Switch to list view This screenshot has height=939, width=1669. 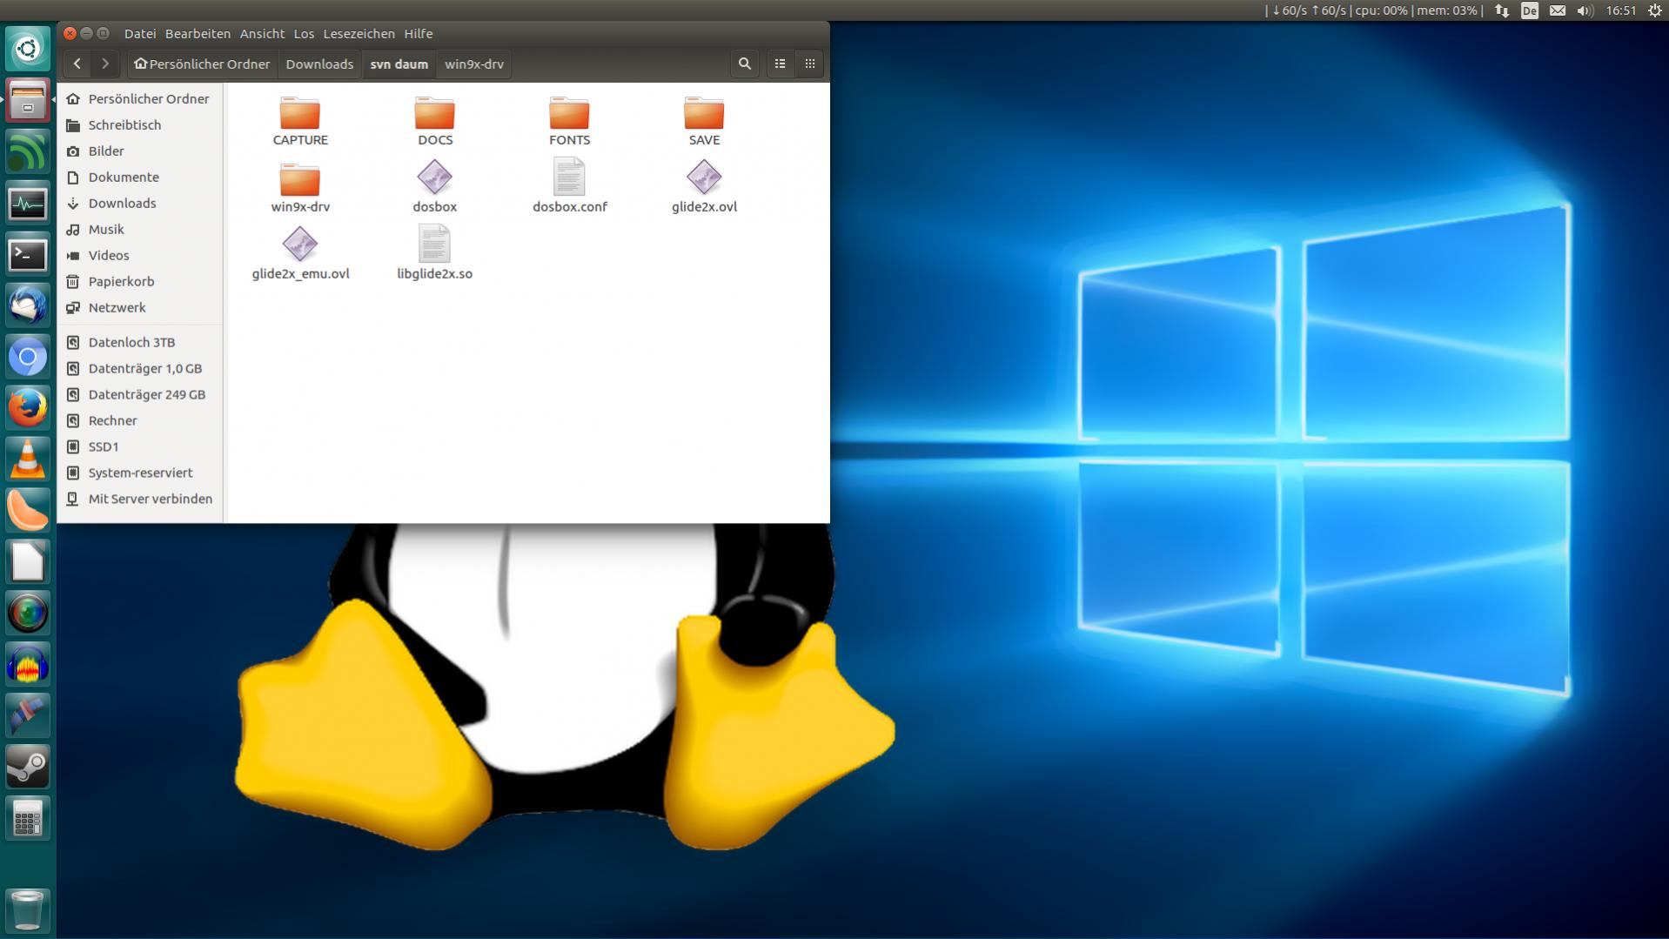tap(781, 64)
